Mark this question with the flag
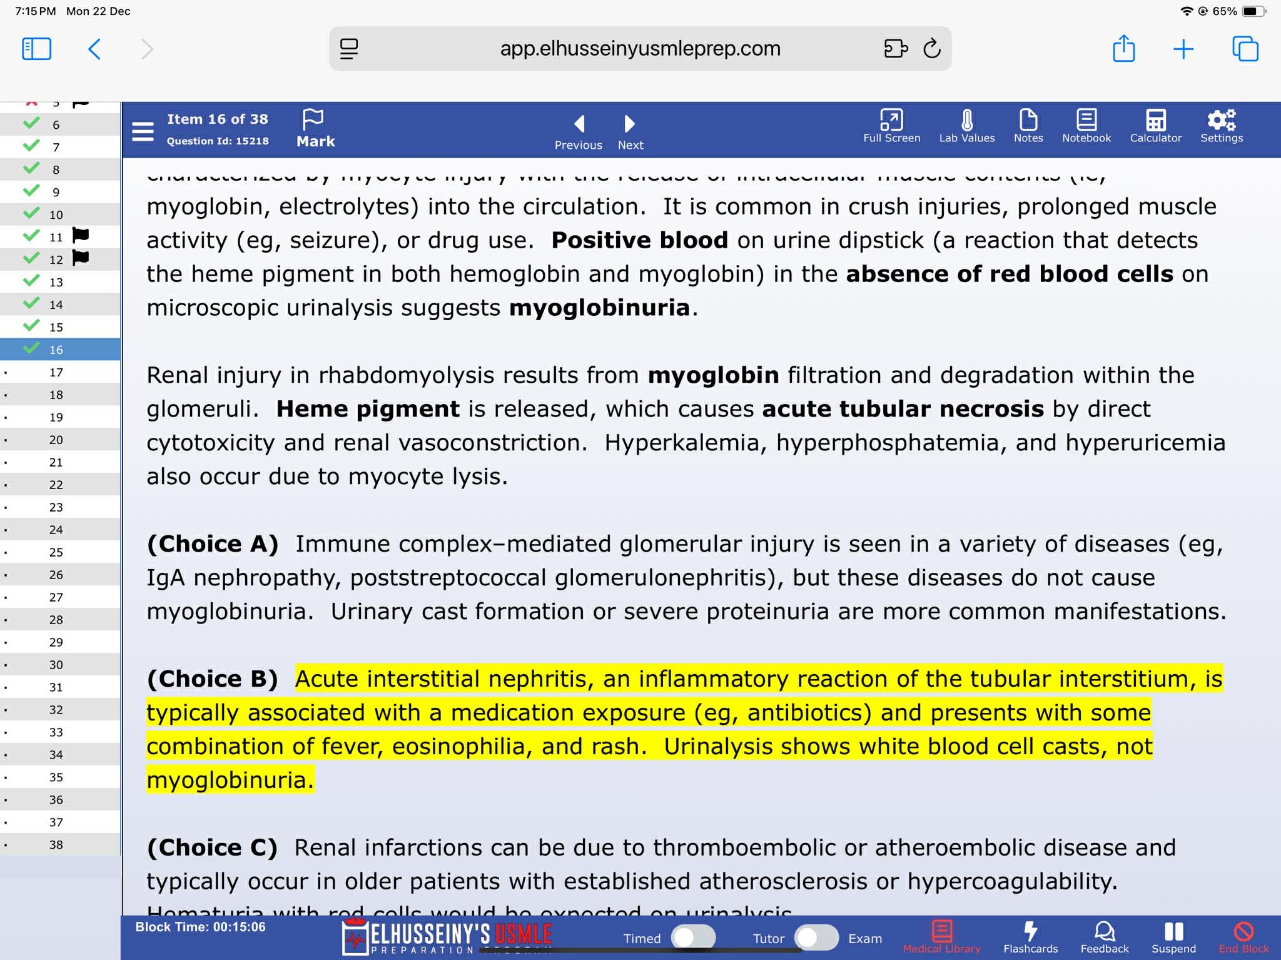 [315, 128]
